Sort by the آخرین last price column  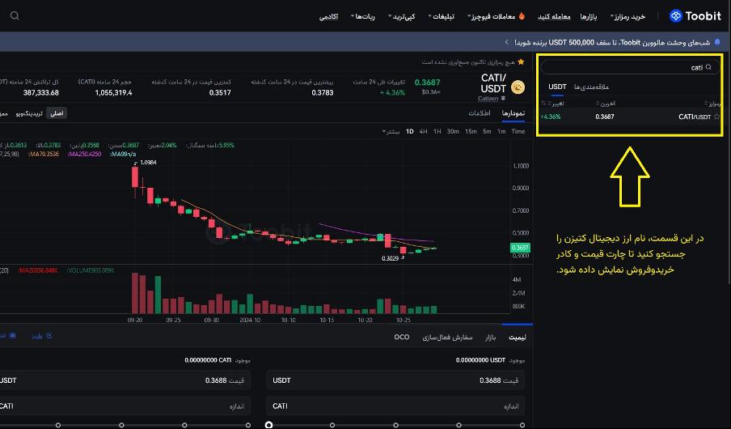coord(606,104)
